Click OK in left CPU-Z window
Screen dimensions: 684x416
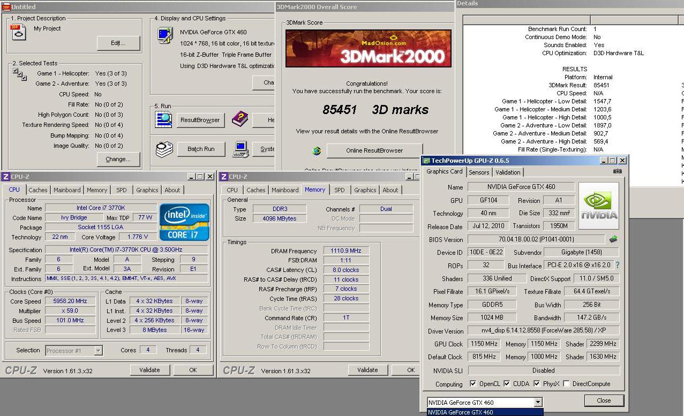click(x=193, y=370)
